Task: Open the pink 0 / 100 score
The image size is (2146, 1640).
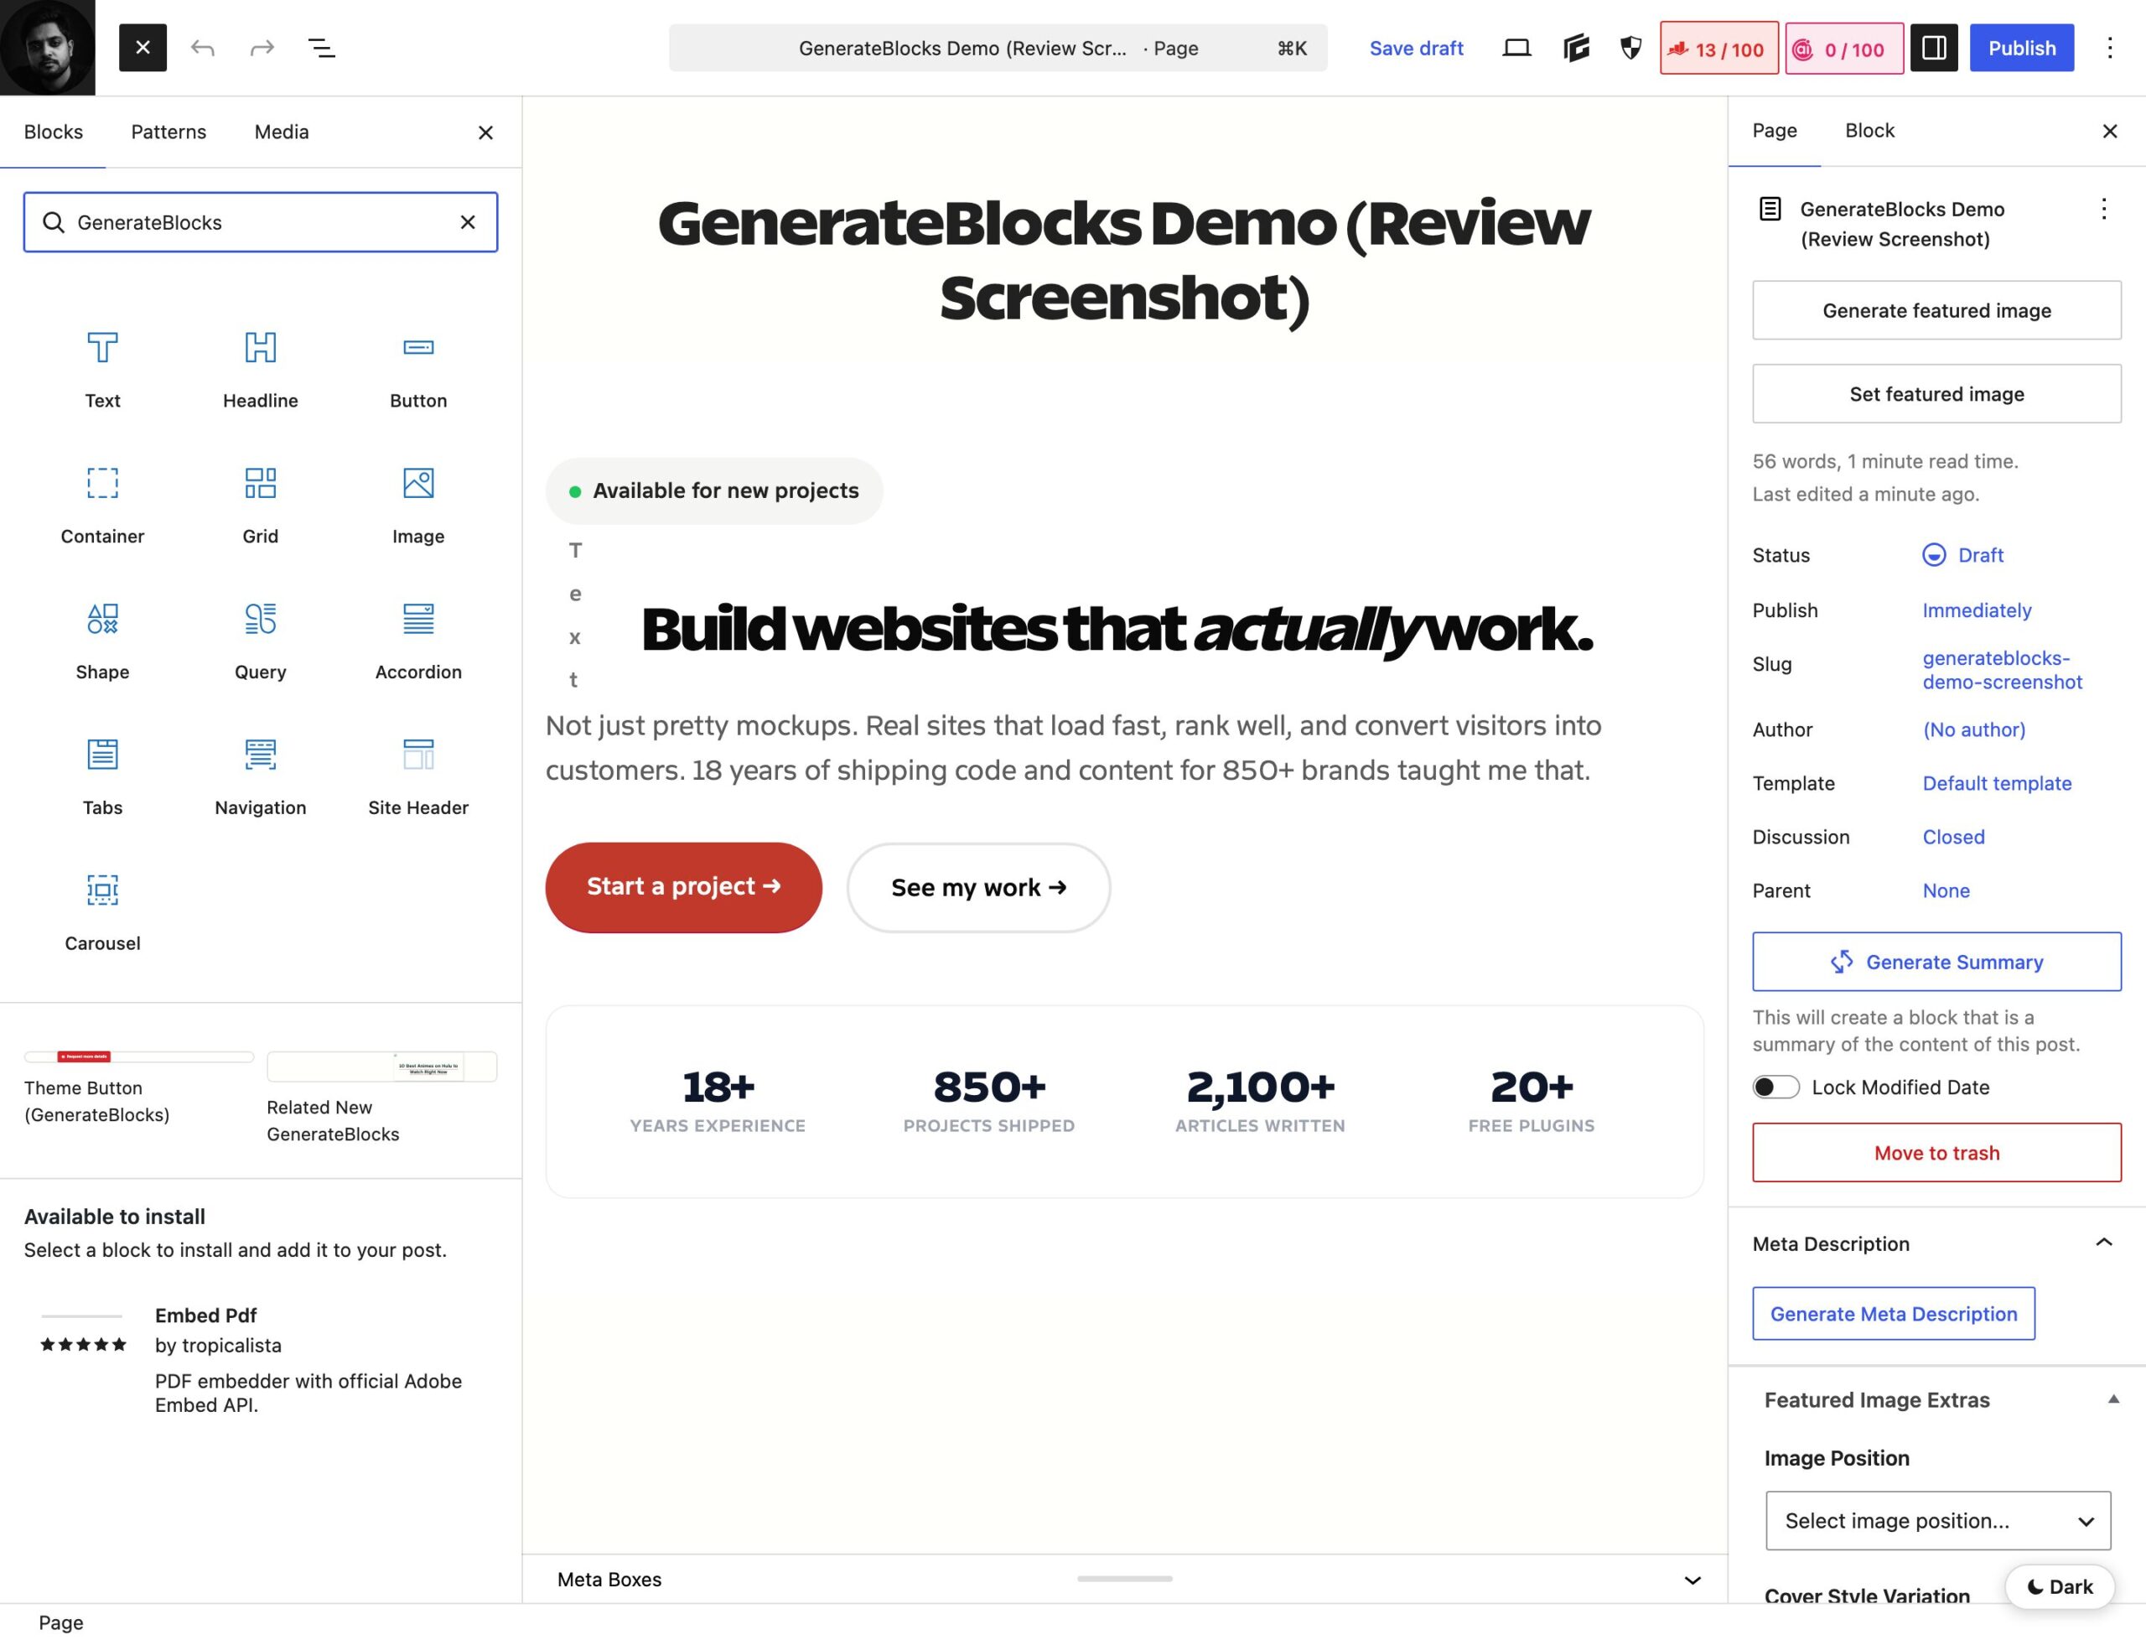Action: point(1843,49)
